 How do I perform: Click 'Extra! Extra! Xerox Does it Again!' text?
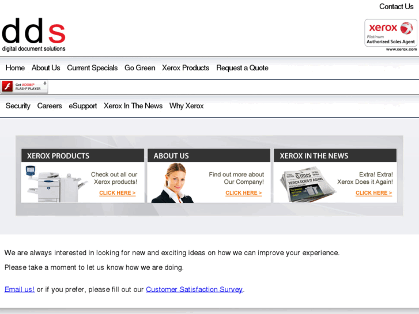pos(365,178)
